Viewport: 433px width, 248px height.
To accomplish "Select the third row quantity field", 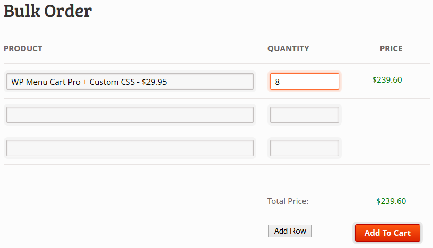I will (x=305, y=148).
